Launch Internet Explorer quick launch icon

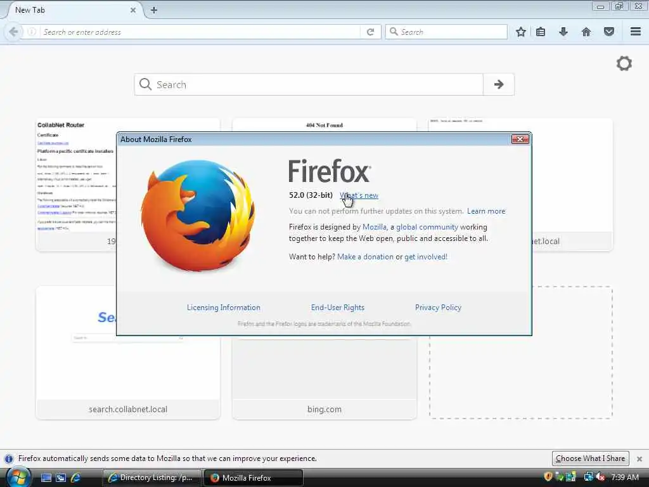click(x=76, y=477)
